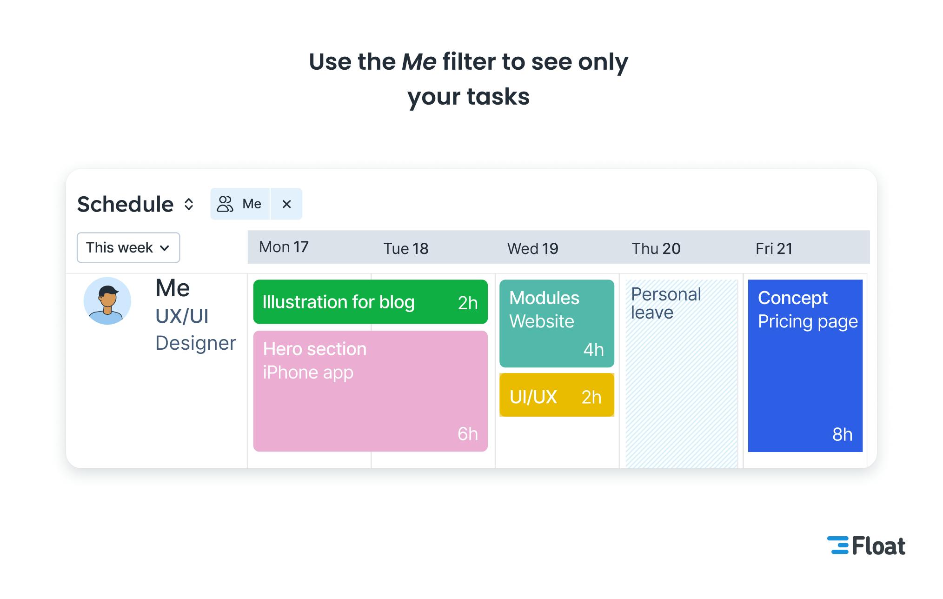This screenshot has height=599, width=943.
Task: Select the Tue 18 column header
Action: point(405,248)
